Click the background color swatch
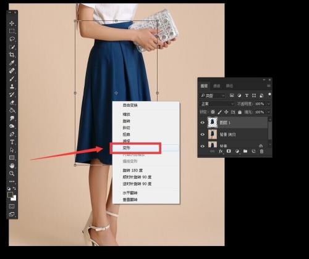309x259 pixels. tap(14, 199)
